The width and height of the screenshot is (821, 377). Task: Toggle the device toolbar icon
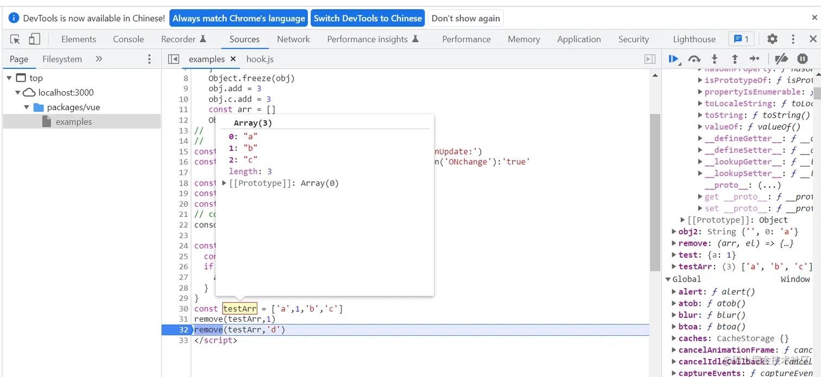pos(34,39)
